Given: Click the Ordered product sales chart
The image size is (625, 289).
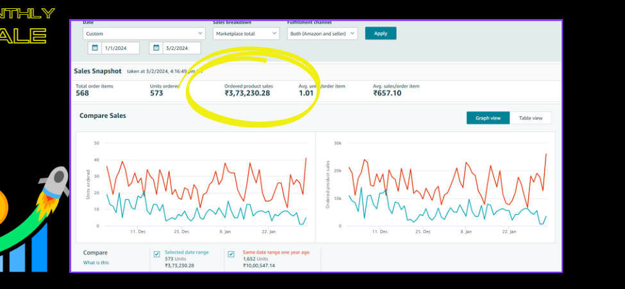Looking at the screenshot, I should 435,187.
